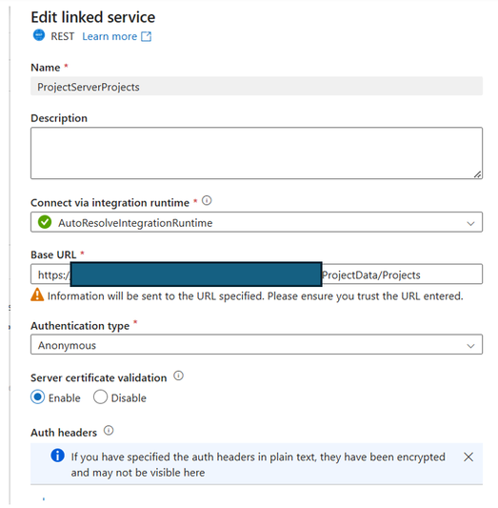Click the green checkmark status icon
This screenshot has width=498, height=508.
tap(45, 222)
